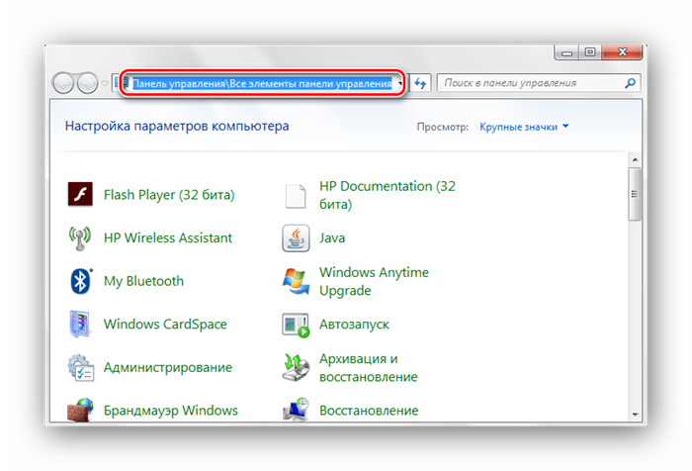
Task: Open the HP Wireless Assistant antenna icon
Action: click(x=80, y=238)
